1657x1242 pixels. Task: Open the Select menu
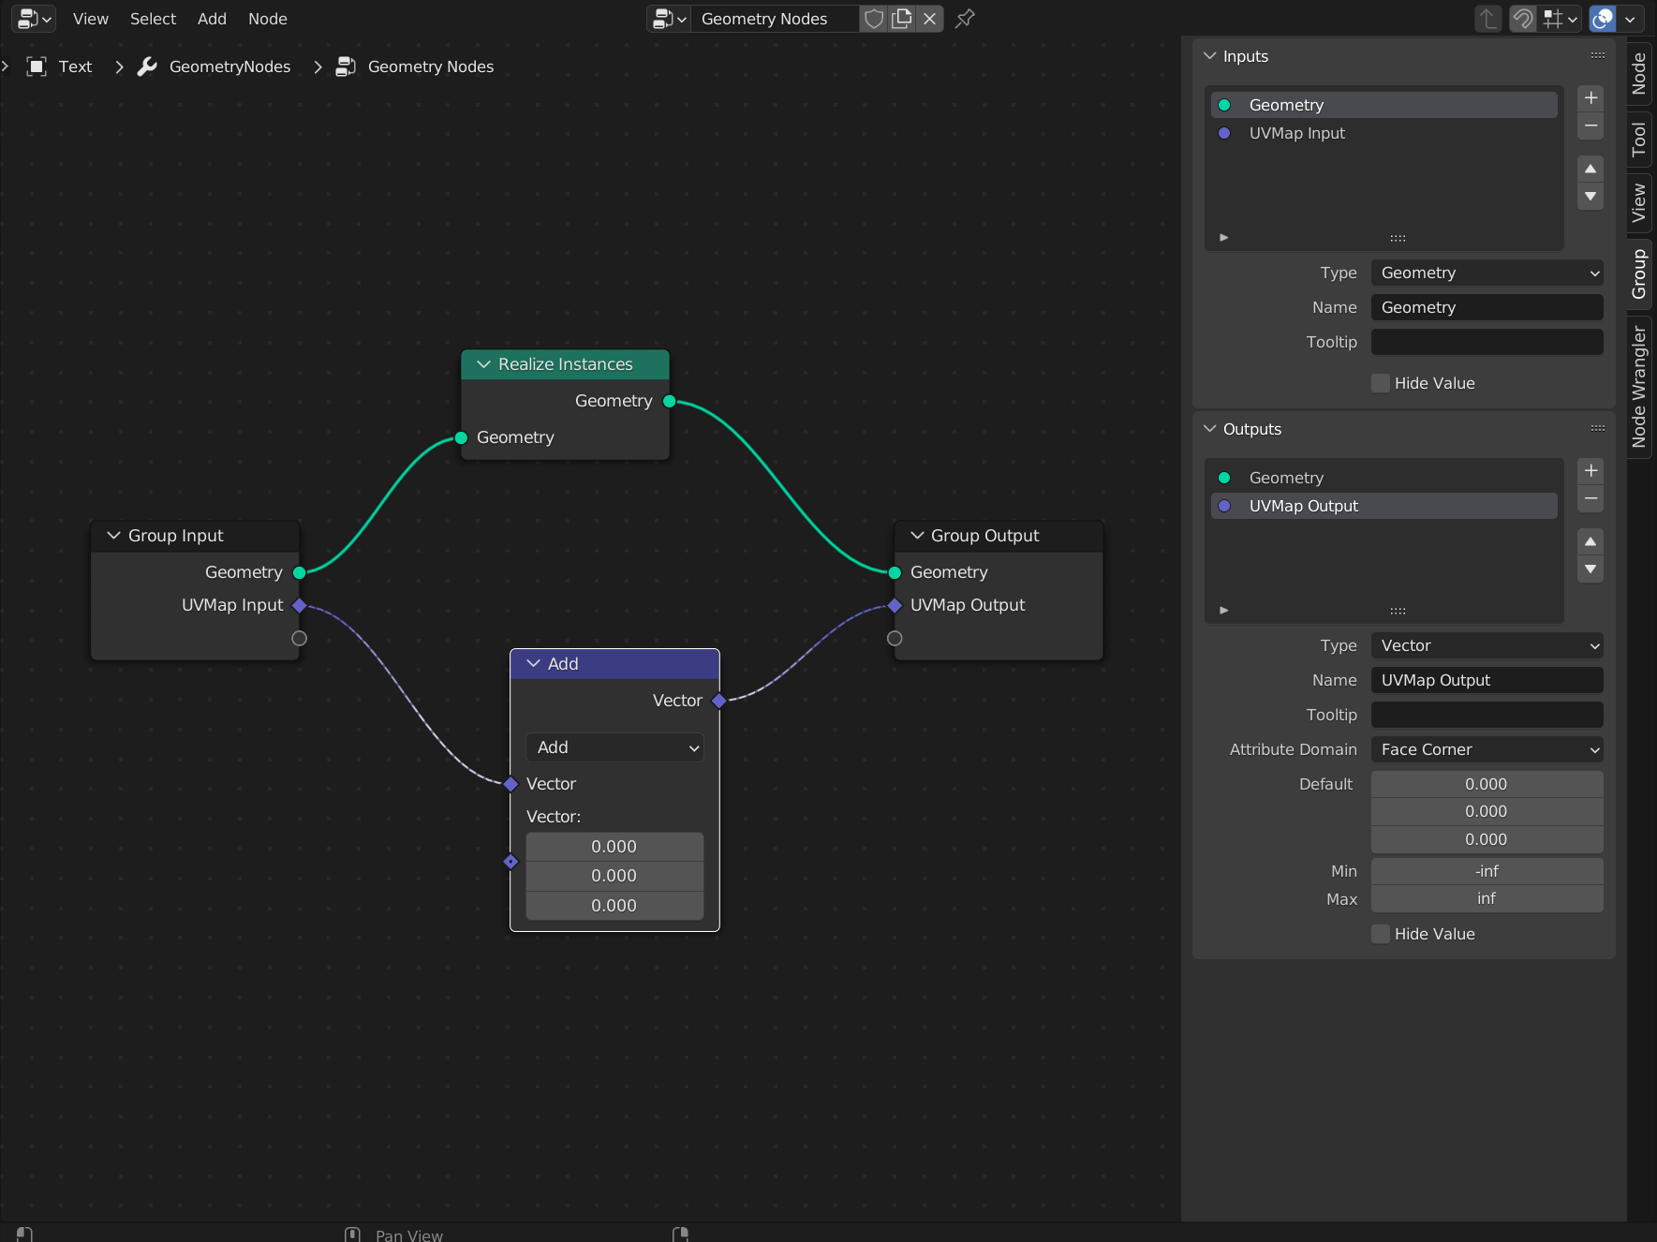[x=153, y=19]
